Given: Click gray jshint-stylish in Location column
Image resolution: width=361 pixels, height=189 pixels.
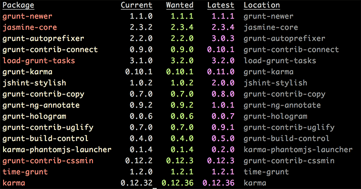Looking at the screenshot, I should 276,83.
